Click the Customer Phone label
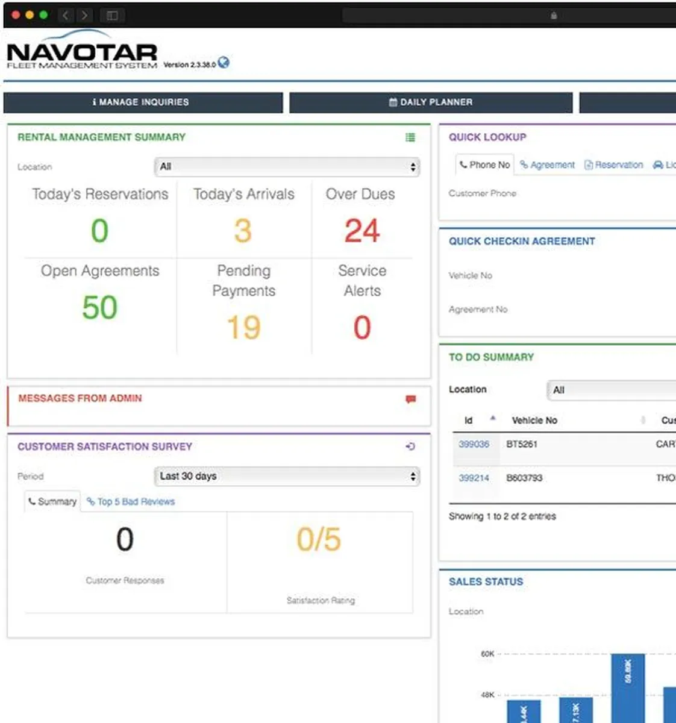Viewport: 676px width, 723px height. (x=482, y=193)
